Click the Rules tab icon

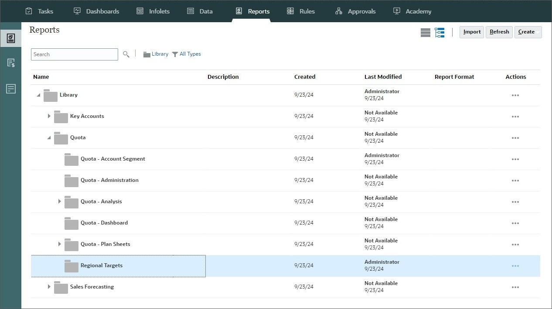[x=290, y=11]
